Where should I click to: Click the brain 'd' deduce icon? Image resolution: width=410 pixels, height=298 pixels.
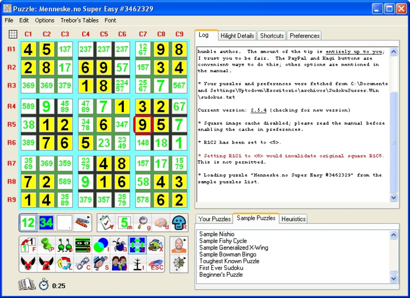(x=161, y=223)
